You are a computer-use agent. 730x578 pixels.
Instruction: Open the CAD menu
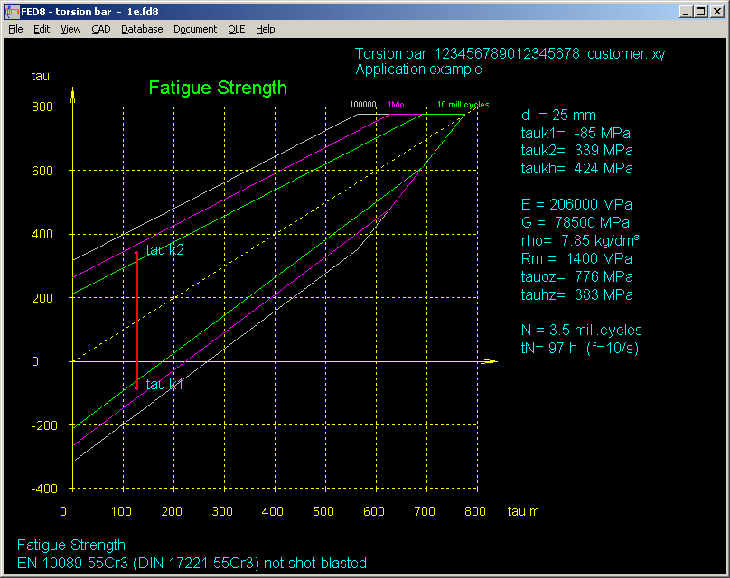point(101,29)
